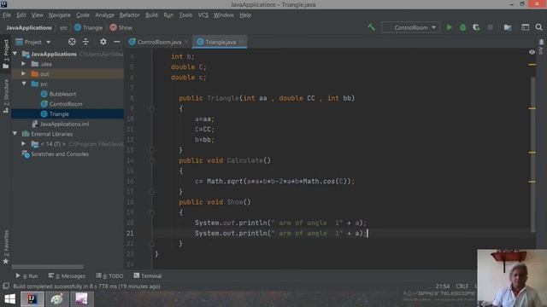Fold the Calculate method at the gutter marker
Screen dimensions: 547x307
click(152, 160)
